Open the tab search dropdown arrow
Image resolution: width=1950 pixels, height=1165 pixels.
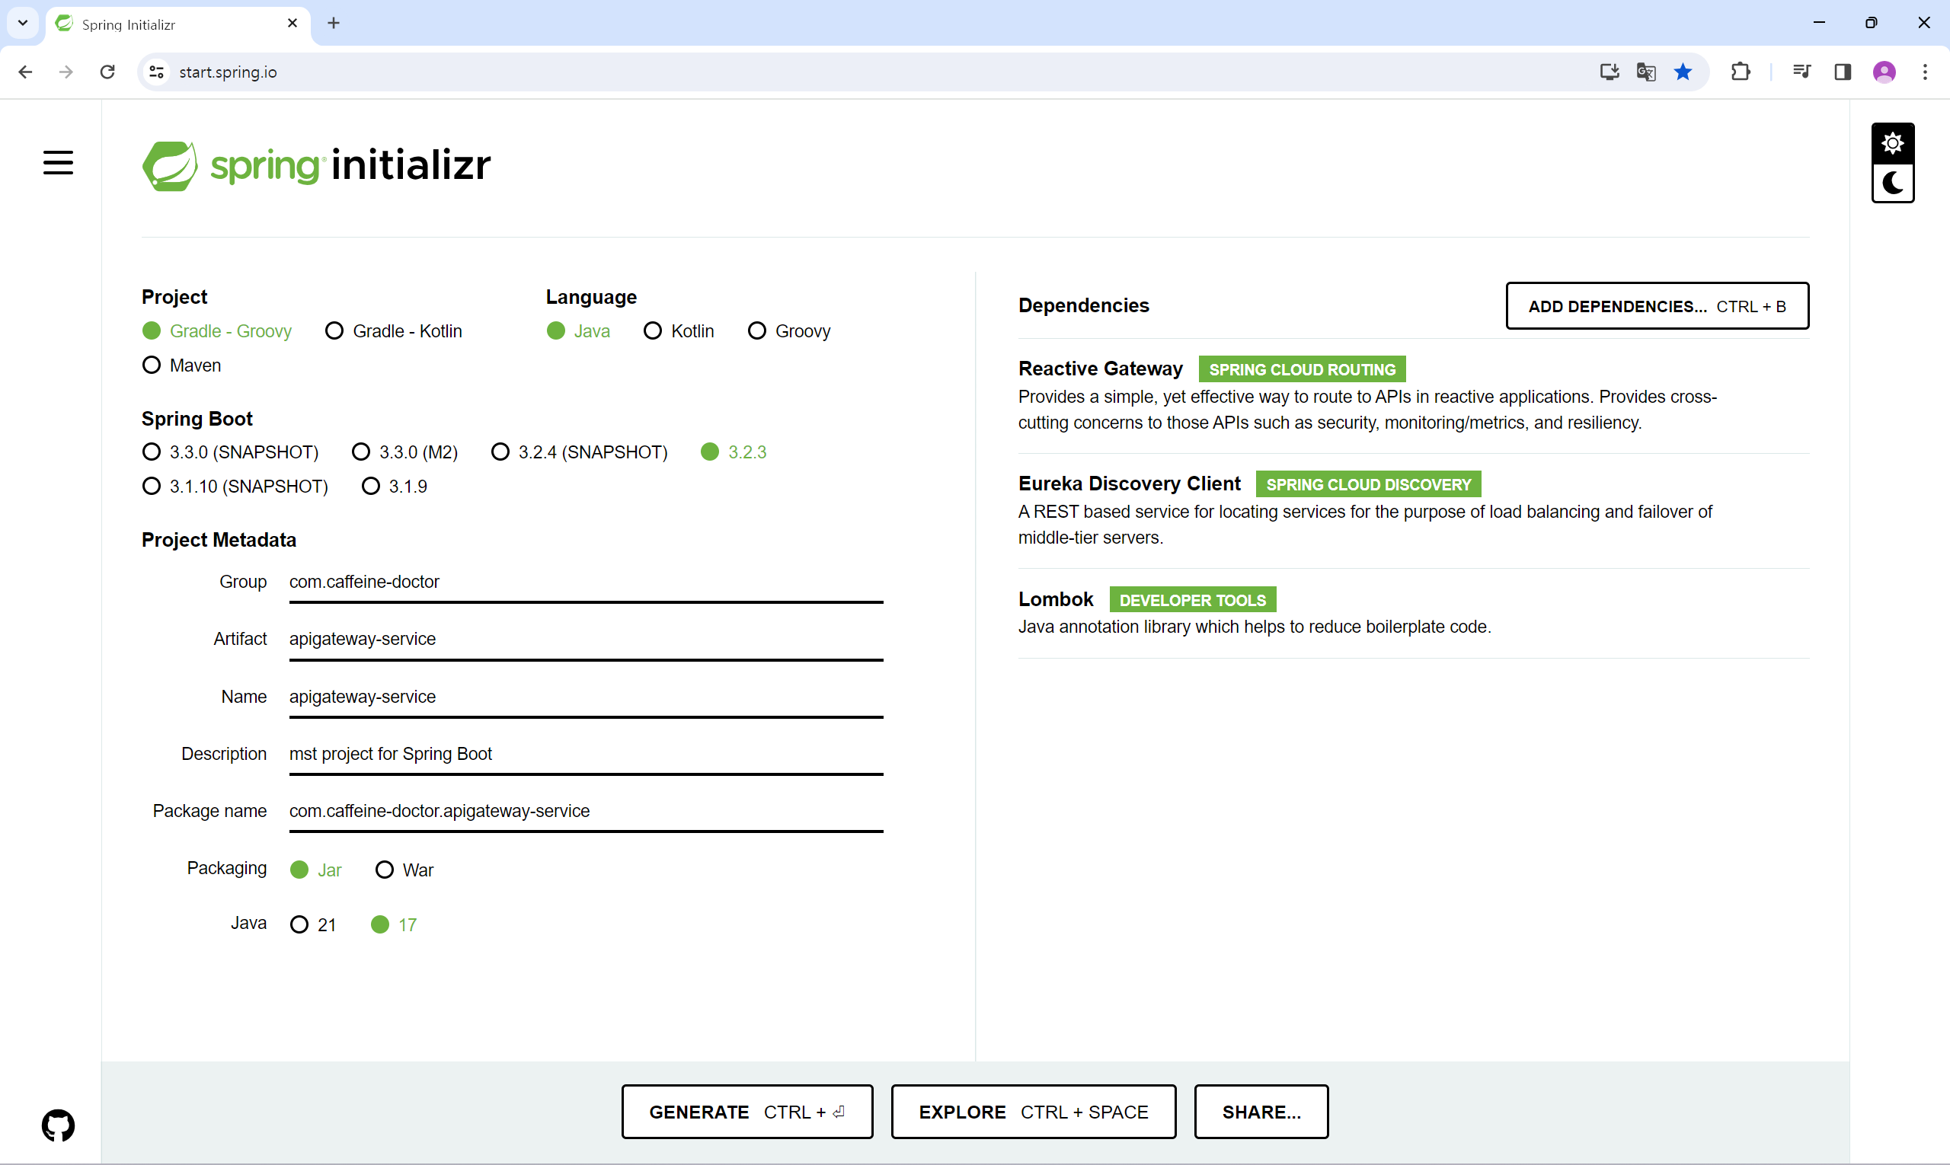[x=23, y=24]
